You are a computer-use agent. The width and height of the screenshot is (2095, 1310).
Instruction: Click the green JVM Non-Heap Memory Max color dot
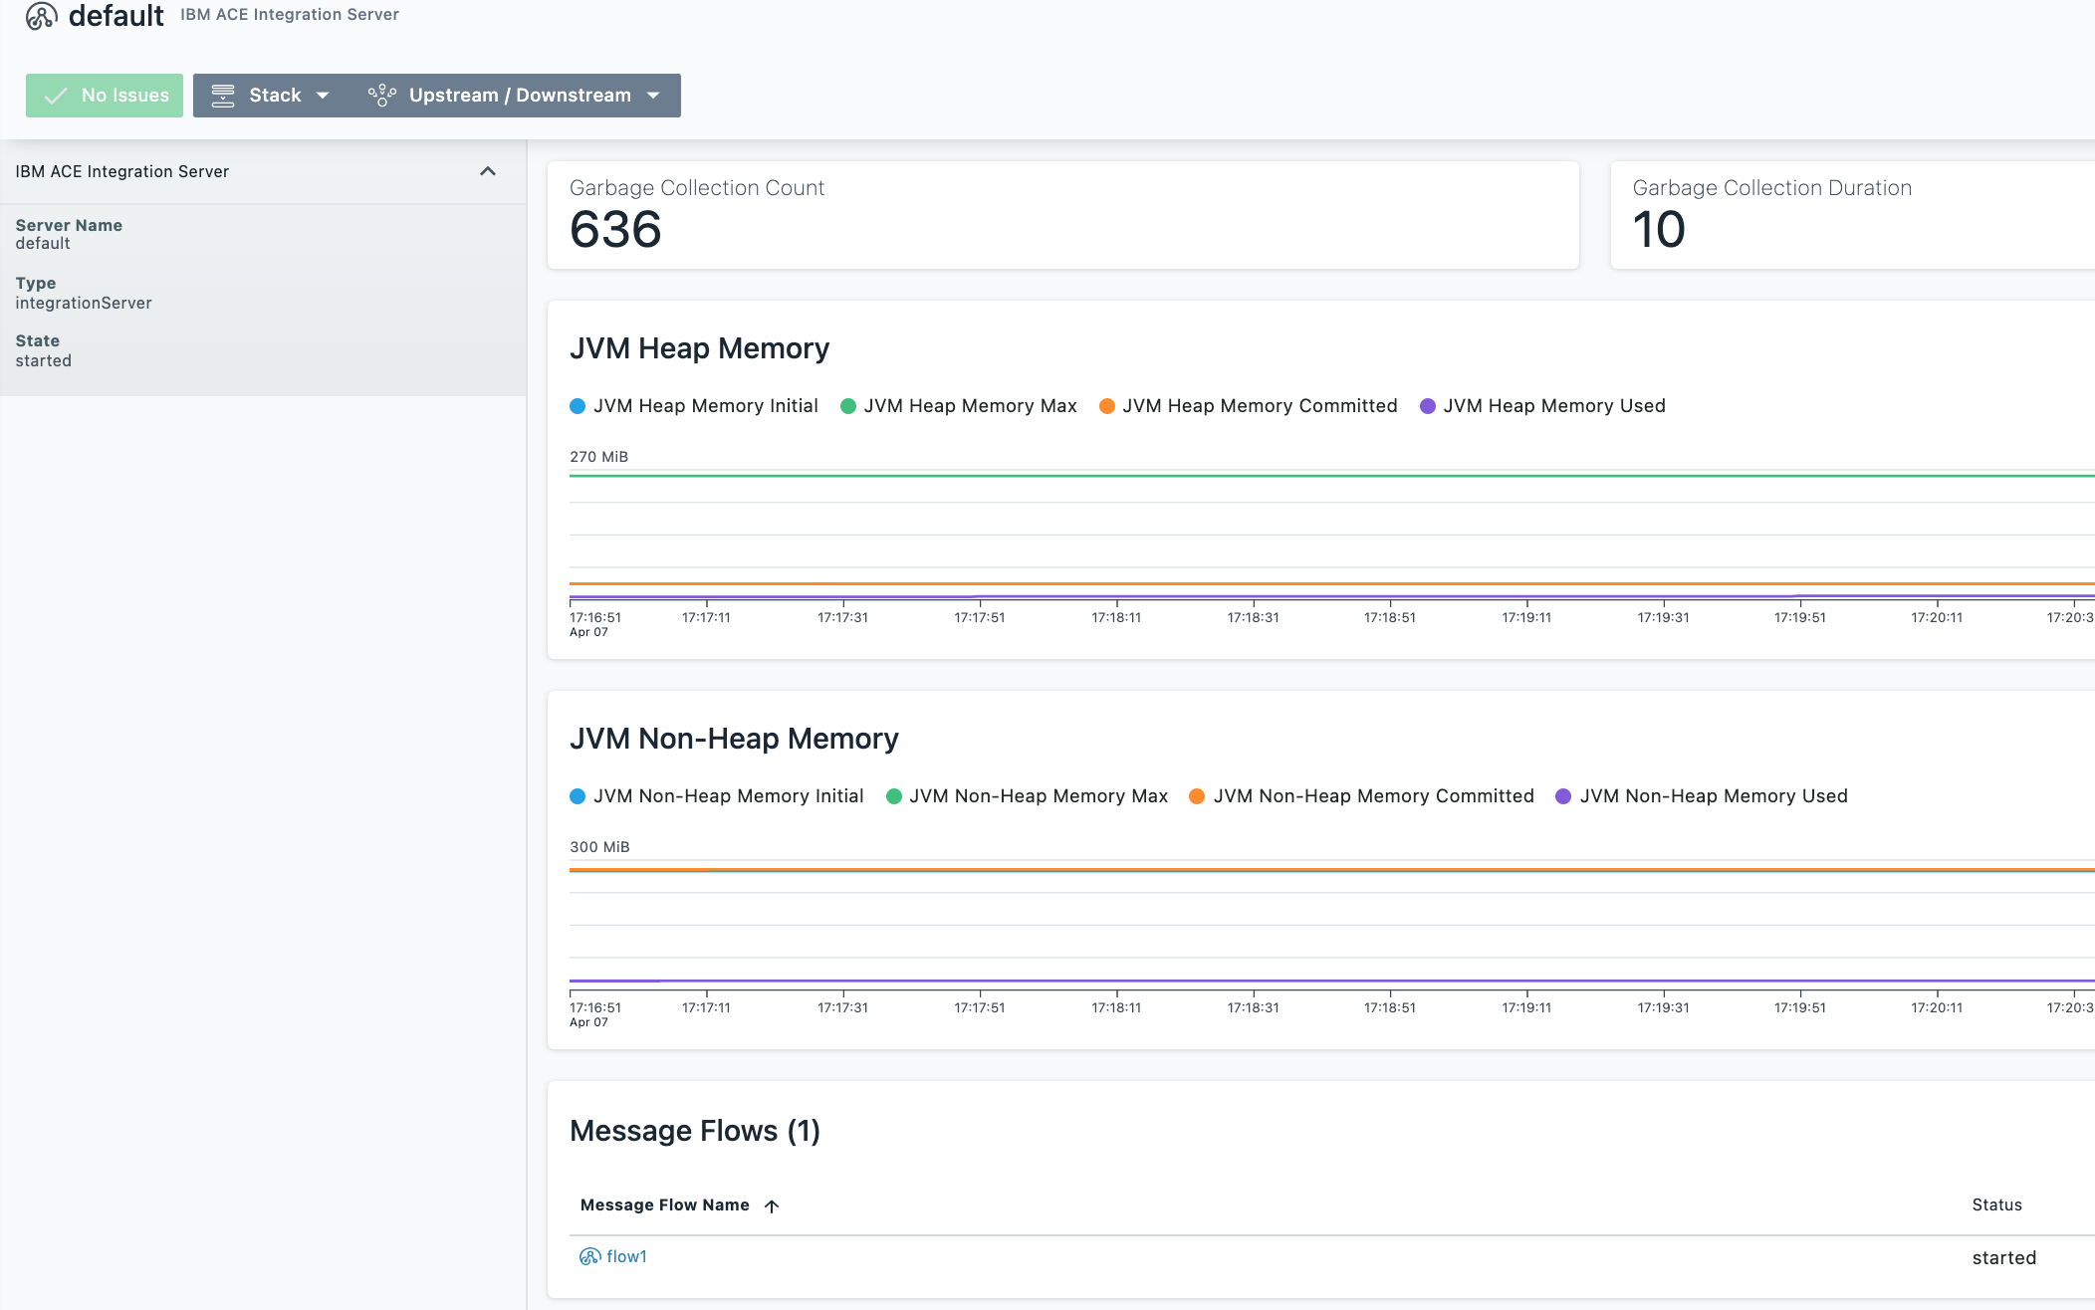point(894,796)
